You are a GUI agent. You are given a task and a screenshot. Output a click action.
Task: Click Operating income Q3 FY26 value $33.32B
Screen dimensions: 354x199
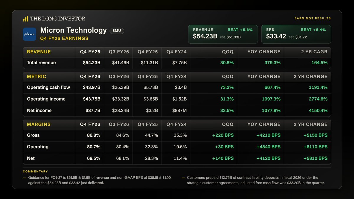click(120, 99)
